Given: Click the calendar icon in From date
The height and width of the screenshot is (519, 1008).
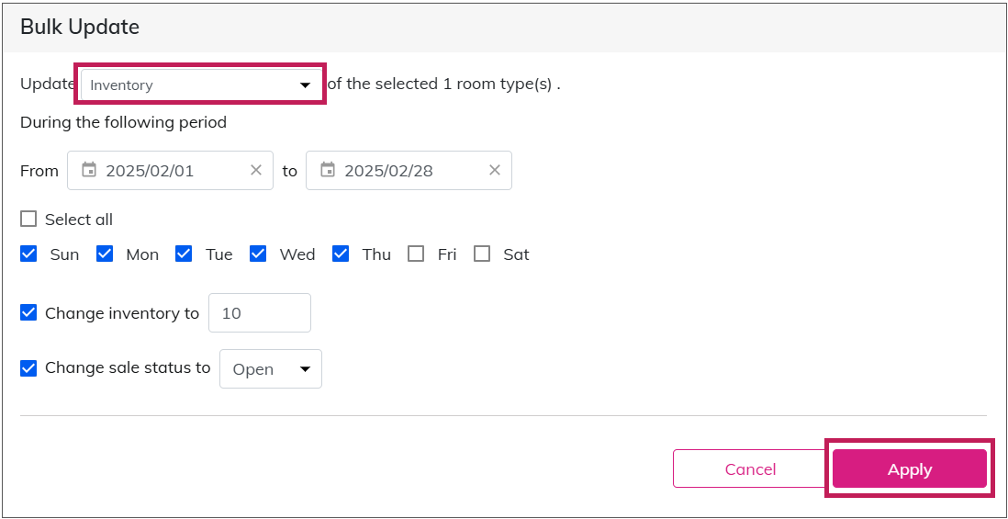Looking at the screenshot, I should [x=89, y=171].
